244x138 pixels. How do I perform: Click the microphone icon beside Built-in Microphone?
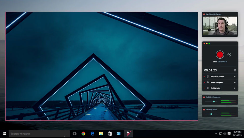(x=208, y=82)
